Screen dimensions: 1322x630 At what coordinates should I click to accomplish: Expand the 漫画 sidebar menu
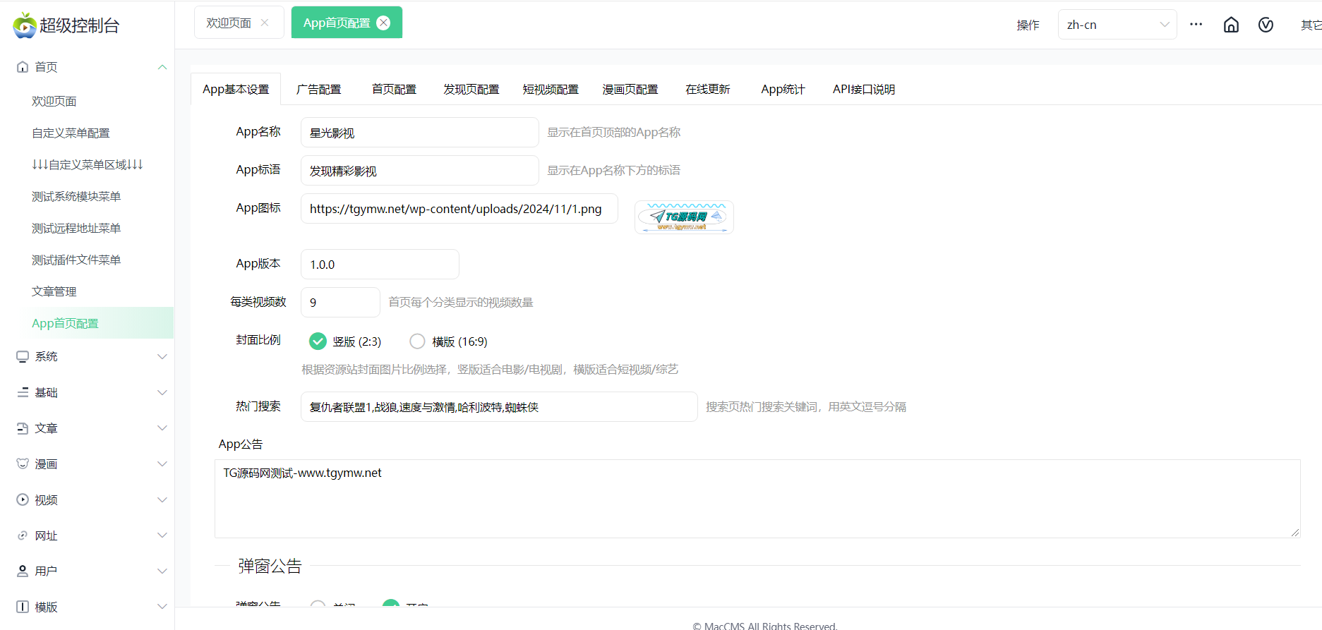coord(92,464)
